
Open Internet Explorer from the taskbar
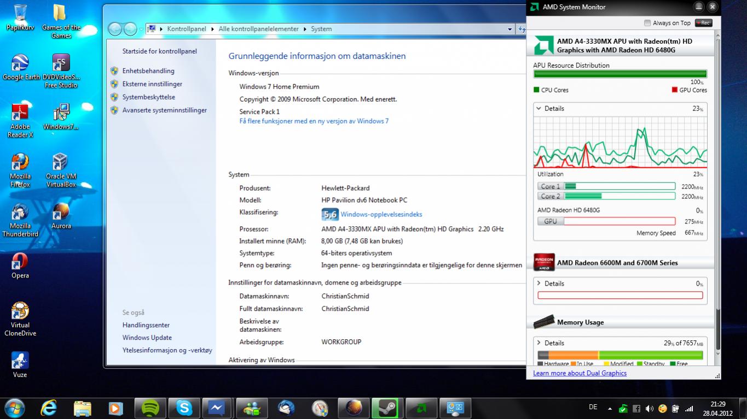click(x=49, y=408)
